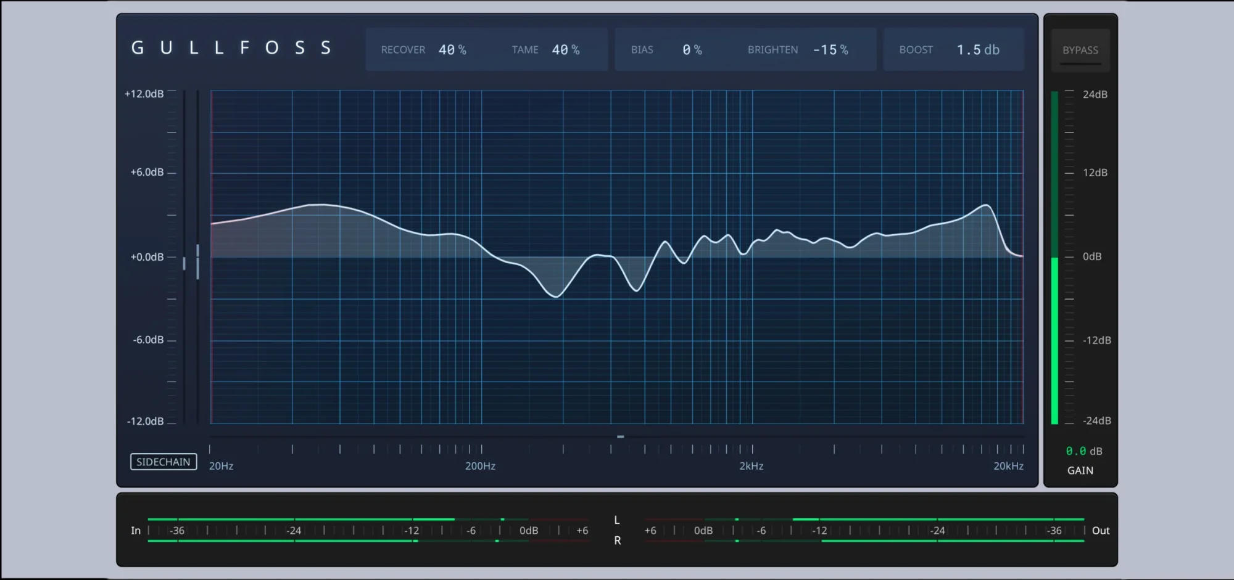Click the EQ curve peak near 15kHz

point(986,205)
